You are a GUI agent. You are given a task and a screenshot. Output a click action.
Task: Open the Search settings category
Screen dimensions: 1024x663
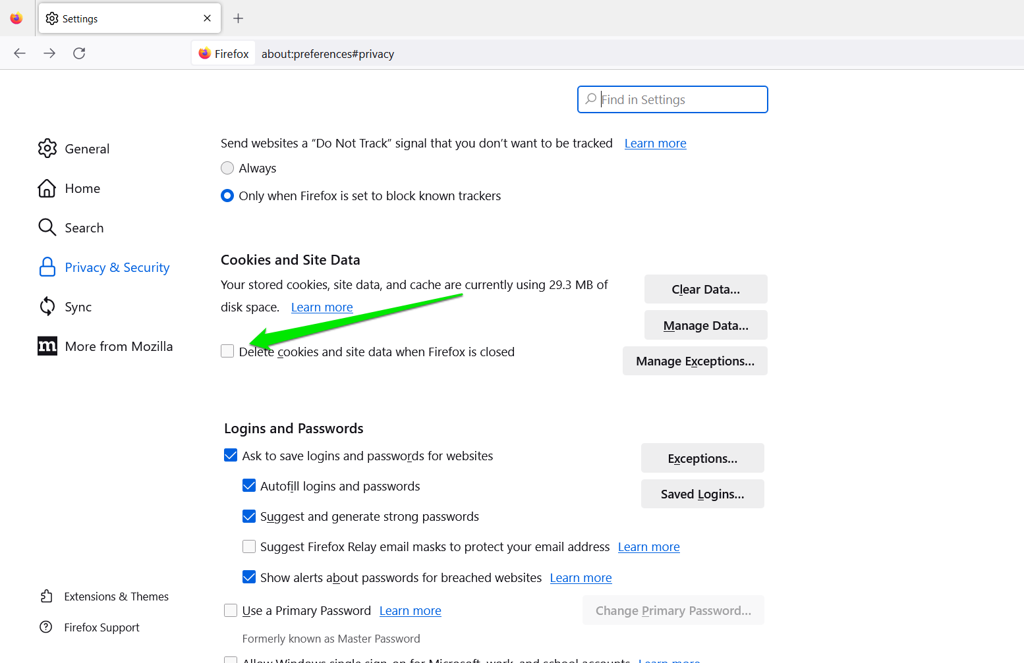pos(71,228)
